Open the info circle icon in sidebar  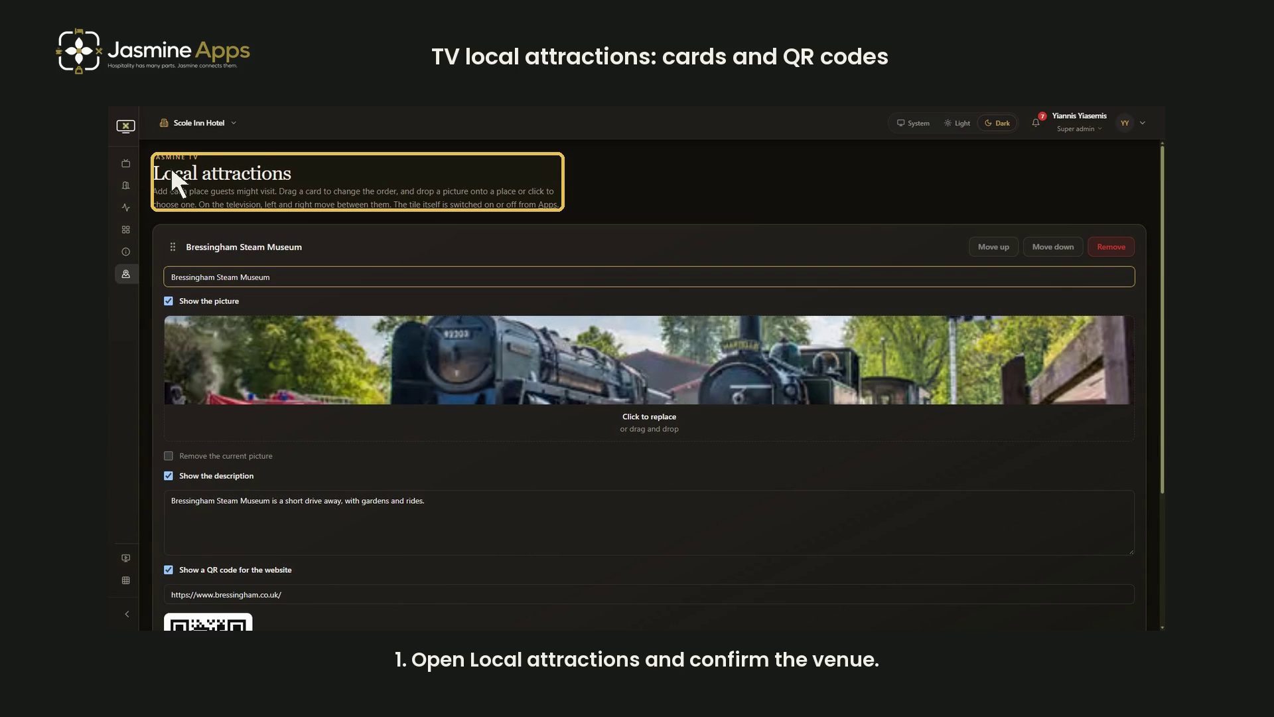coord(125,252)
